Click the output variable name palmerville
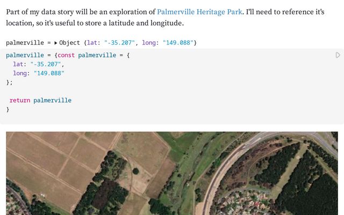344x215 pixels. [x=24, y=42]
